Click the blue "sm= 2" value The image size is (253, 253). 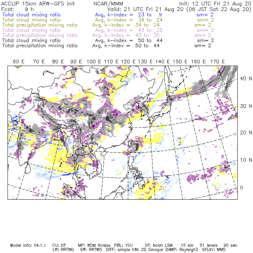coord(205,15)
